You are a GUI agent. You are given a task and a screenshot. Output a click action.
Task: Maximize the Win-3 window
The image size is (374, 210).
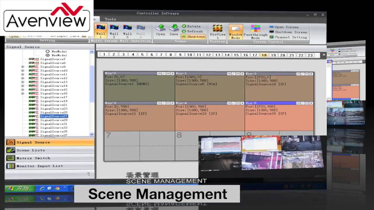click(168, 103)
